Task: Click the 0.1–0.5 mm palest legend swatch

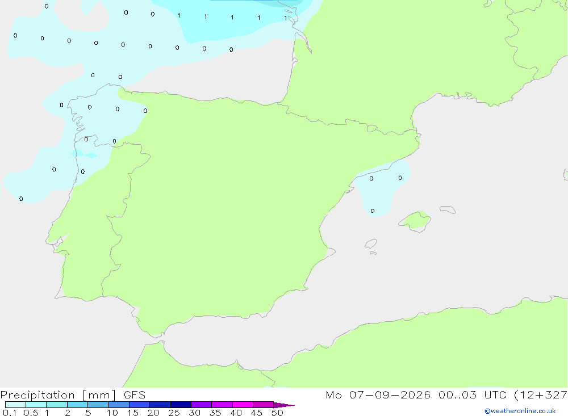Action: tap(15, 405)
